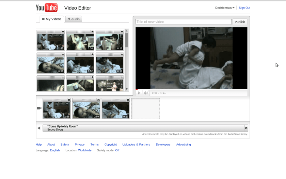Image resolution: width=286 pixels, height=179 pixels.
Task: Remove the Snoop Dogg audio track
Action: (246, 128)
